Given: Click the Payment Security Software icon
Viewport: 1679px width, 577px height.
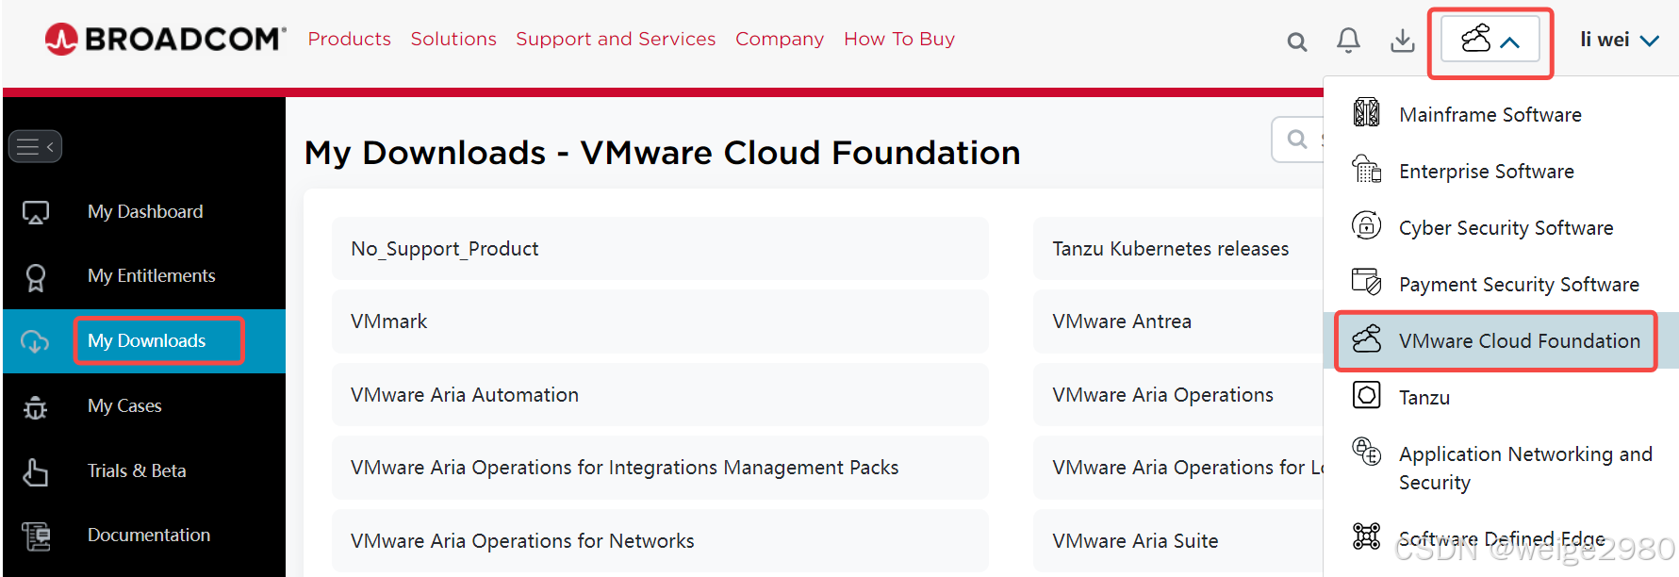Looking at the screenshot, I should pyautogui.click(x=1367, y=282).
